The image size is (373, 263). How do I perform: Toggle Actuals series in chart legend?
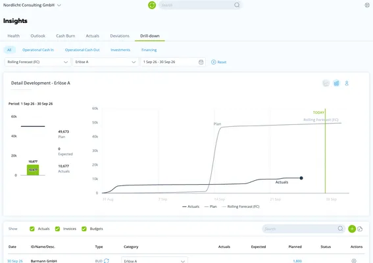click(x=191, y=206)
